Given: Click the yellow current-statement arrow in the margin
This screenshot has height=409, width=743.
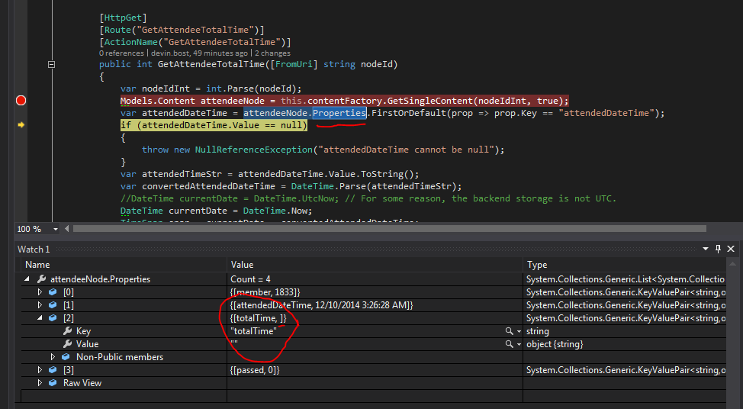Looking at the screenshot, I should coord(21,125).
